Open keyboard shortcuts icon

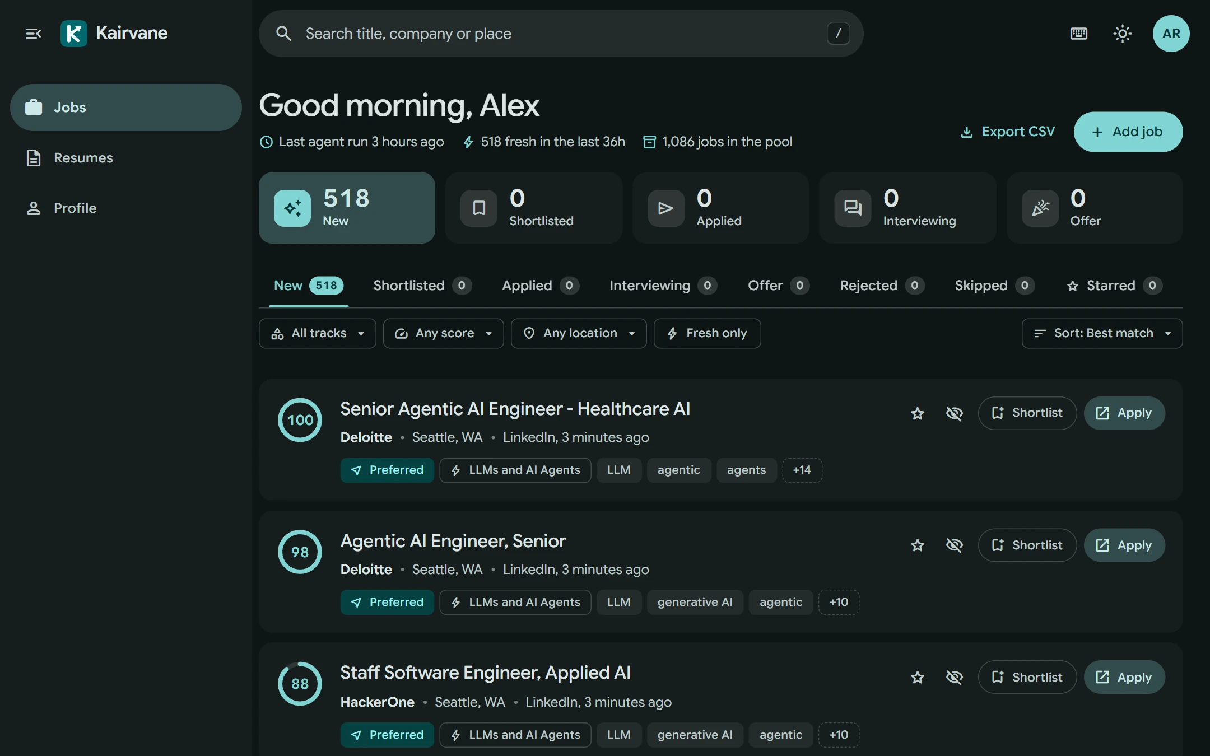tap(1079, 34)
